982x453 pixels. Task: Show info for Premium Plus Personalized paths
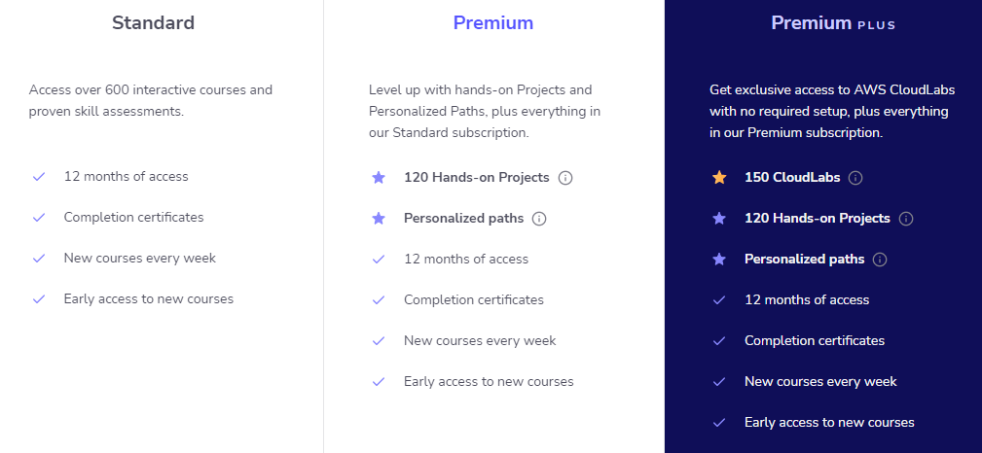coord(880,260)
